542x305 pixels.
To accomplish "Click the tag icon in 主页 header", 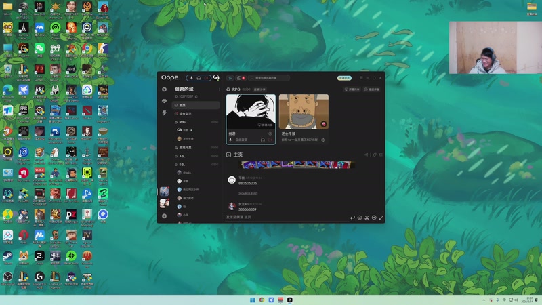I will [x=374, y=155].
